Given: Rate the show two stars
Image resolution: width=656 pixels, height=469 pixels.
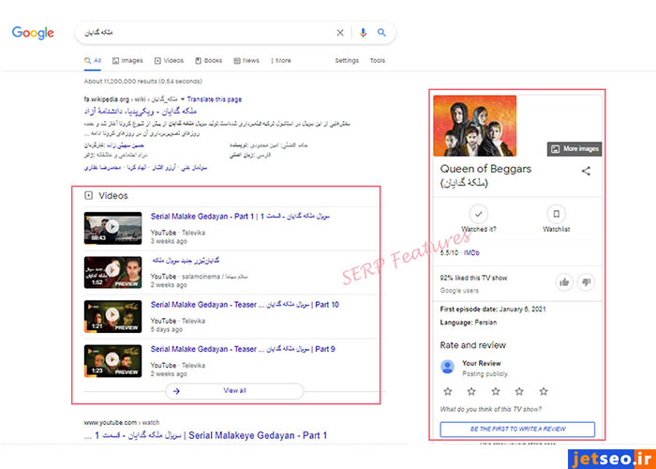Looking at the screenshot, I should pos(471,391).
